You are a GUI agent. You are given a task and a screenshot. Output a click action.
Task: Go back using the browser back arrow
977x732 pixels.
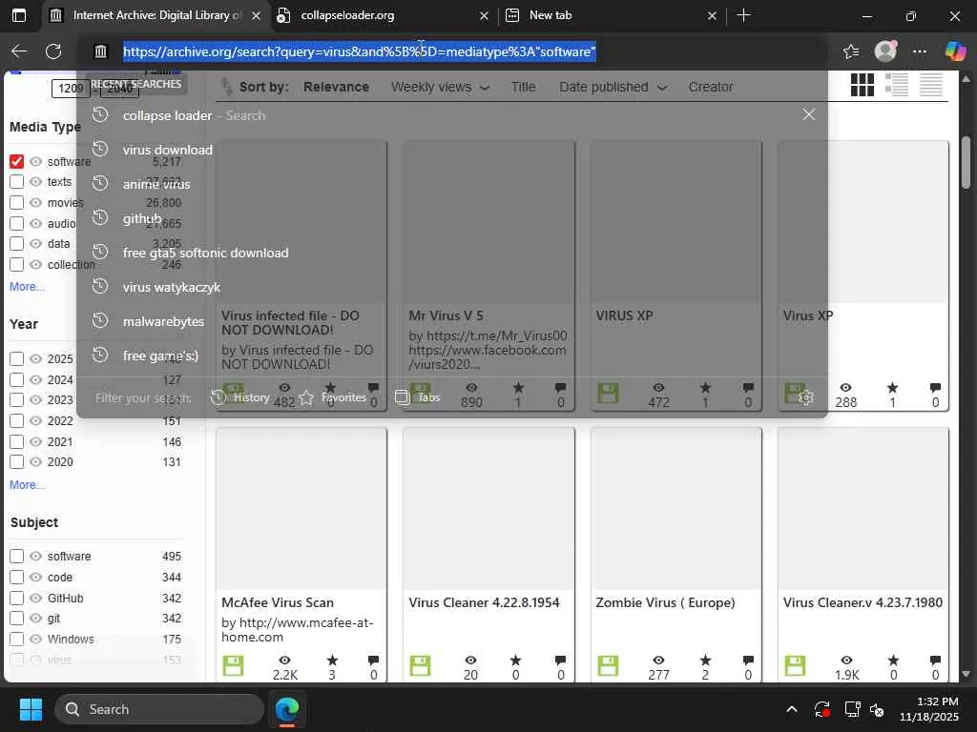coord(19,51)
